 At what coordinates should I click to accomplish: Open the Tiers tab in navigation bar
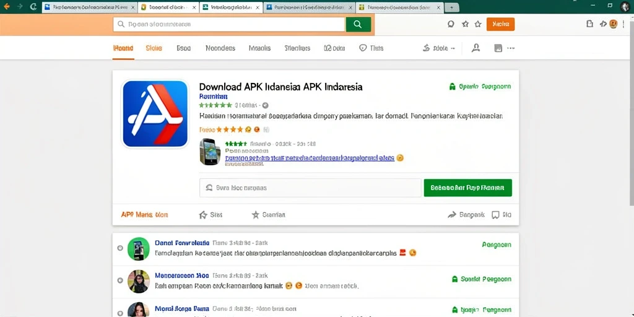point(371,48)
